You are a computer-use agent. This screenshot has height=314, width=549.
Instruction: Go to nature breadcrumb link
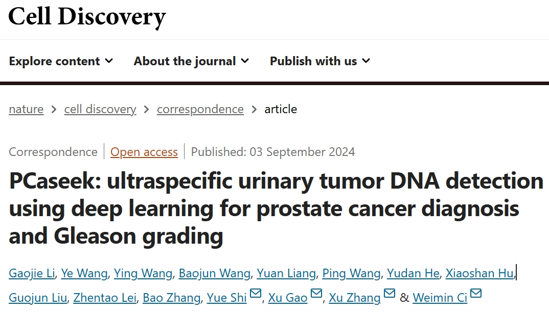tap(26, 109)
